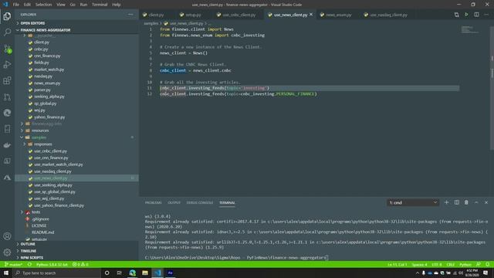This screenshot has height=278, width=494.
Task: Open File Explorer from the taskbar
Action: click(145, 273)
